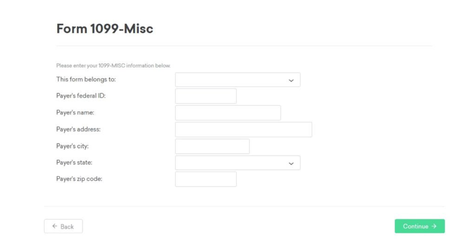The height and width of the screenshot is (244, 457).
Task: Focus the Payer's federal ID field
Action: click(206, 96)
